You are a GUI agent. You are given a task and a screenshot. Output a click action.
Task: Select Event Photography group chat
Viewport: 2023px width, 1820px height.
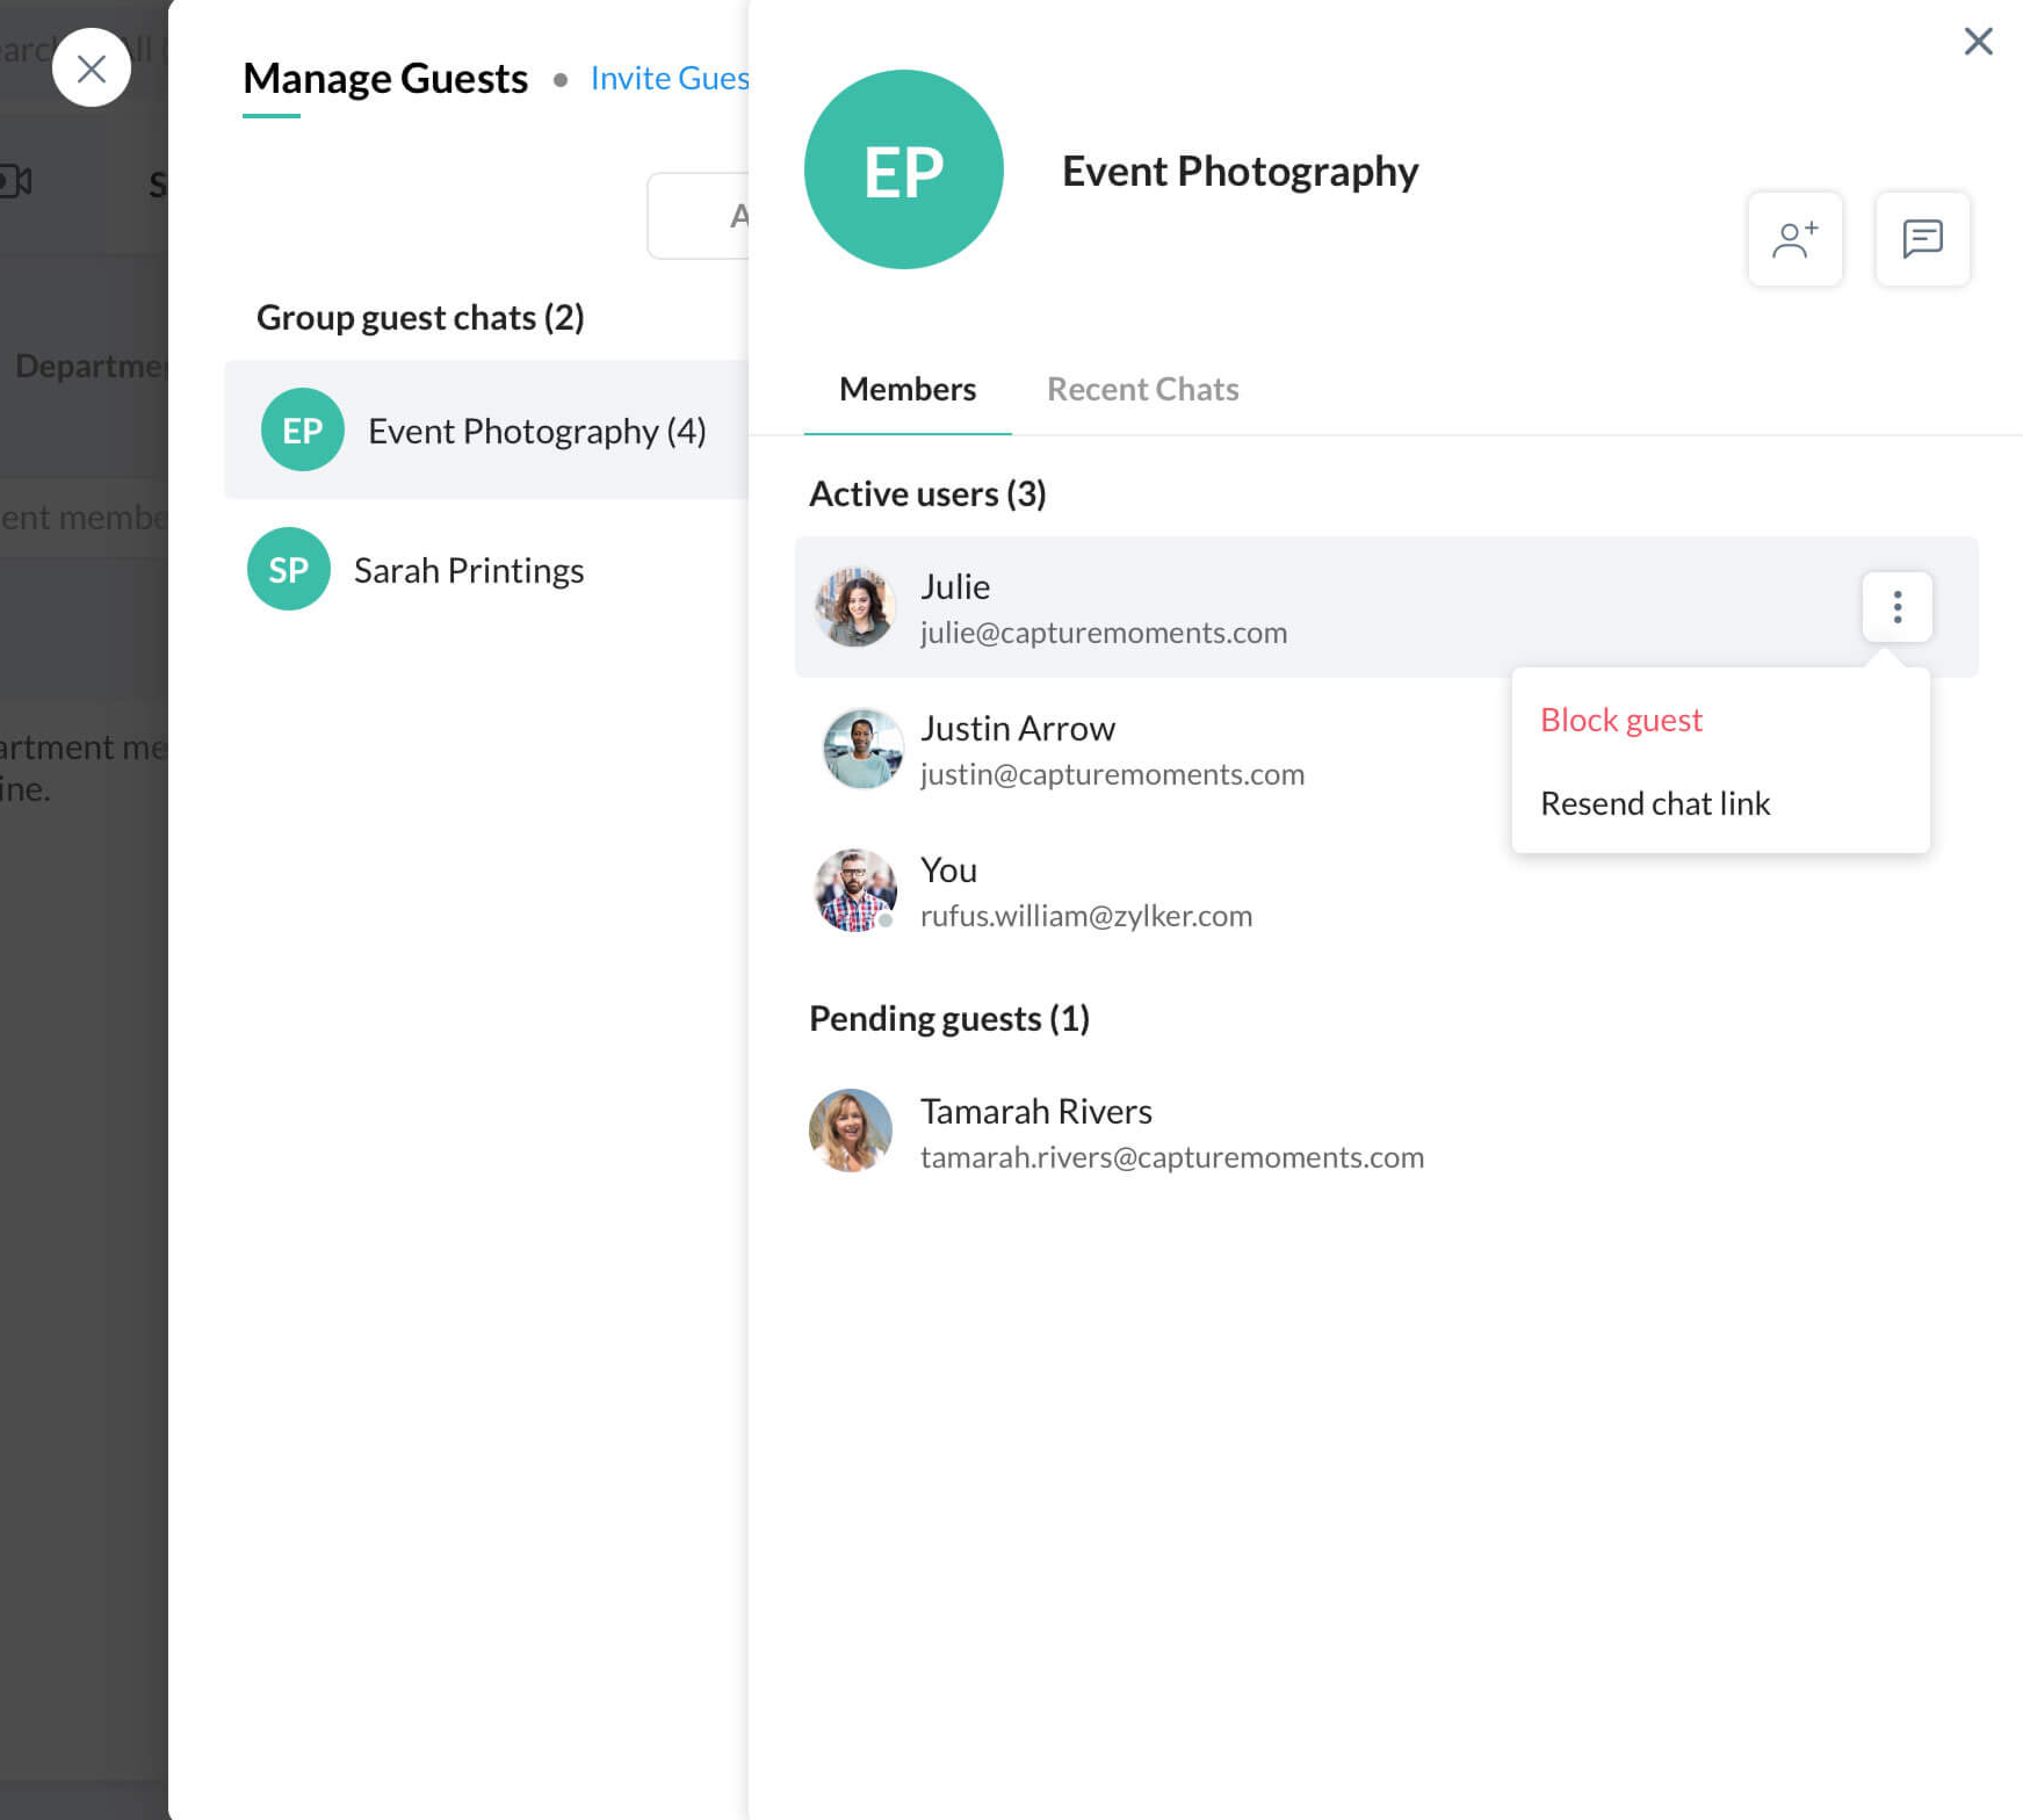click(536, 431)
